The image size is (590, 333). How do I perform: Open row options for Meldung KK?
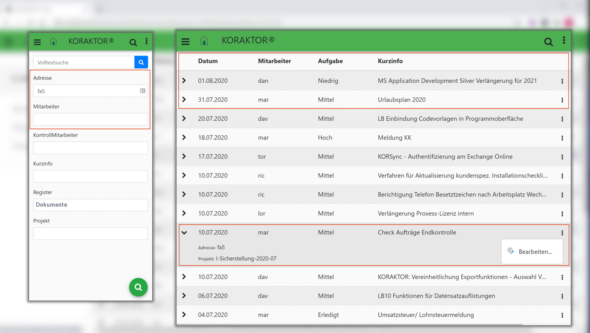(x=562, y=138)
